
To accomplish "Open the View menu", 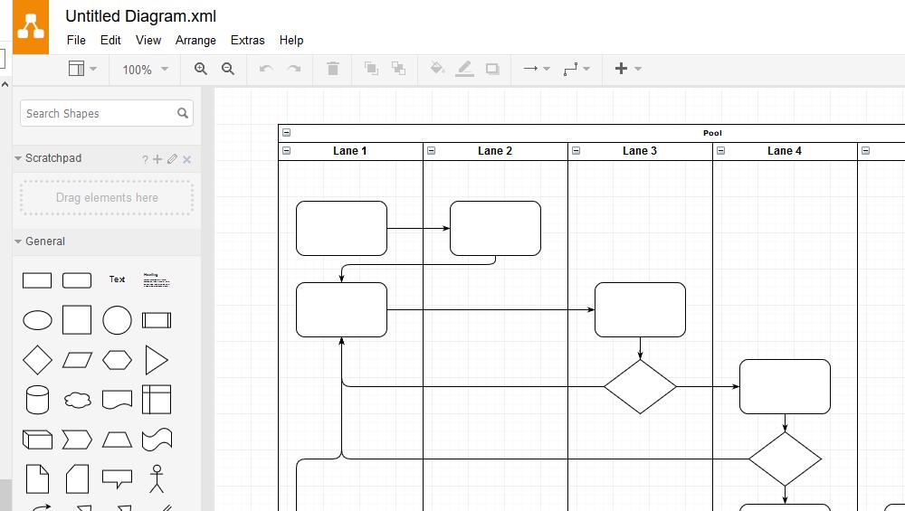I will click(148, 41).
